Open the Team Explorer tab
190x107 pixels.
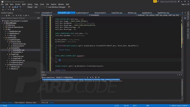[x=20, y=103]
